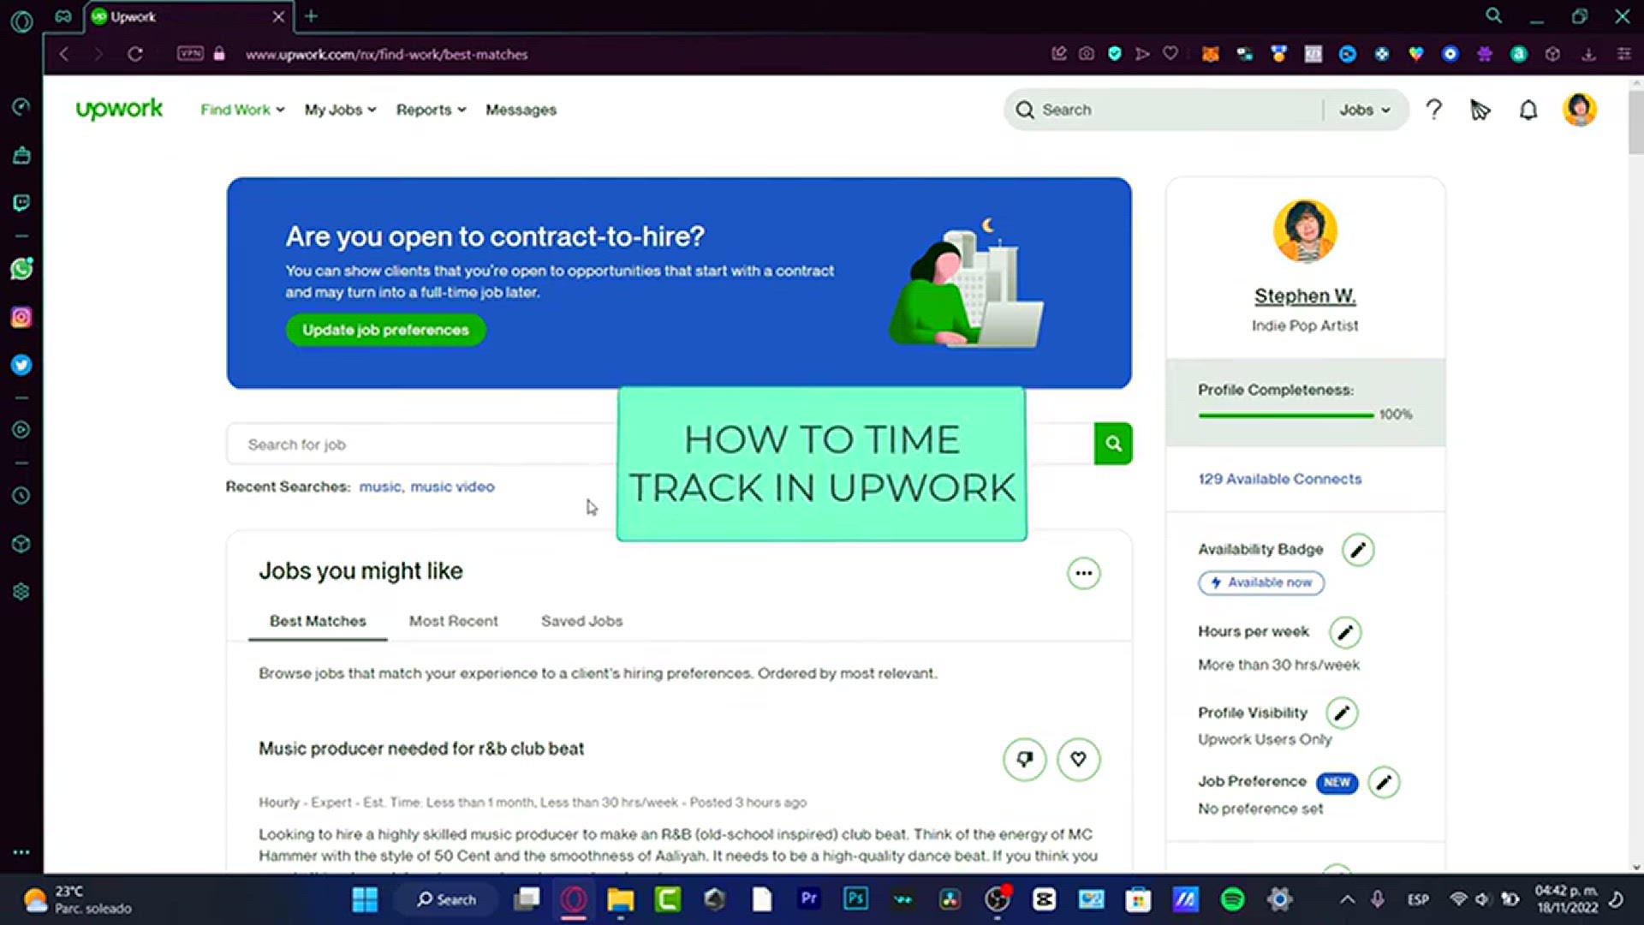This screenshot has width=1644, height=925.
Task: Open Photoshop from the taskbar
Action: [x=855, y=899]
